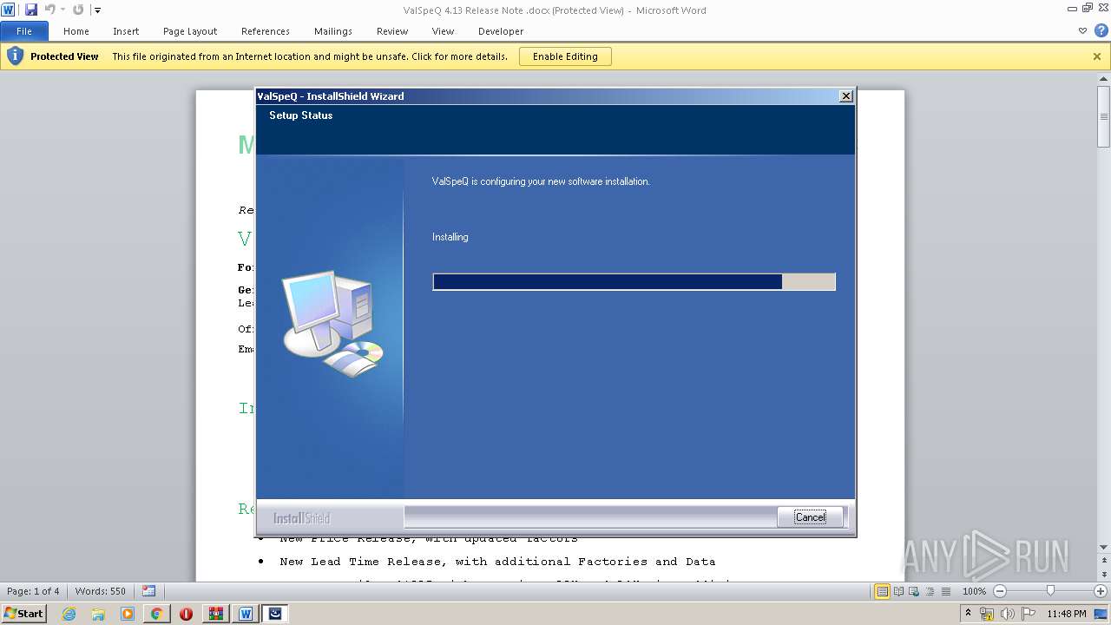Launch Internet Explorer from the taskbar
This screenshot has height=625, width=1111.
pos(69,614)
